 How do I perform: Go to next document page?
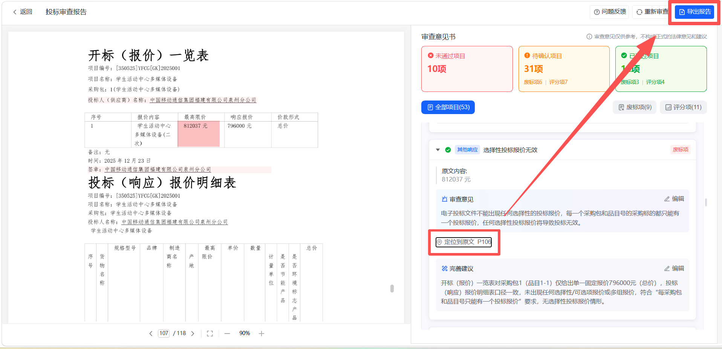point(193,334)
